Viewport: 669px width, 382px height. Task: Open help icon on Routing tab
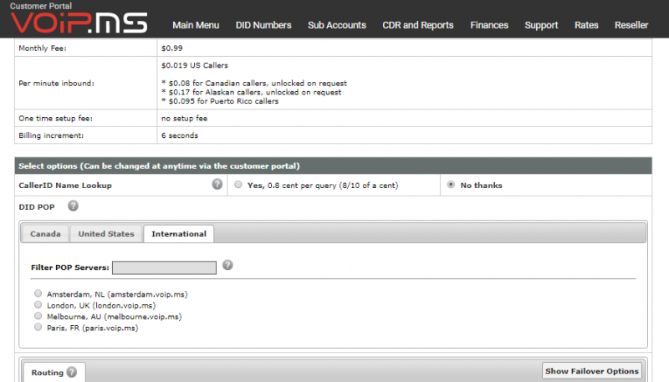click(x=72, y=372)
